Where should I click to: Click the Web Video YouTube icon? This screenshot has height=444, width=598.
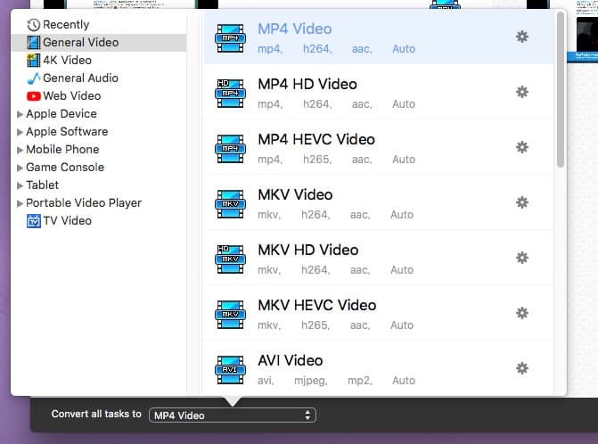tap(34, 95)
